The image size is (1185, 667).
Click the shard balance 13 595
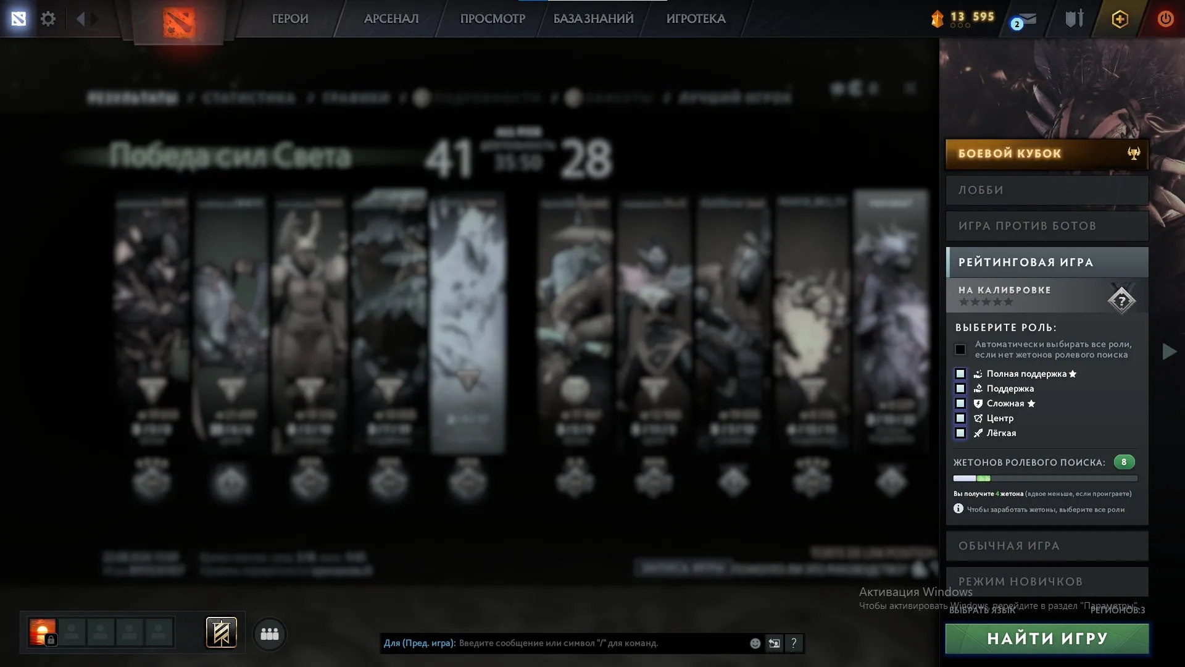point(972,17)
